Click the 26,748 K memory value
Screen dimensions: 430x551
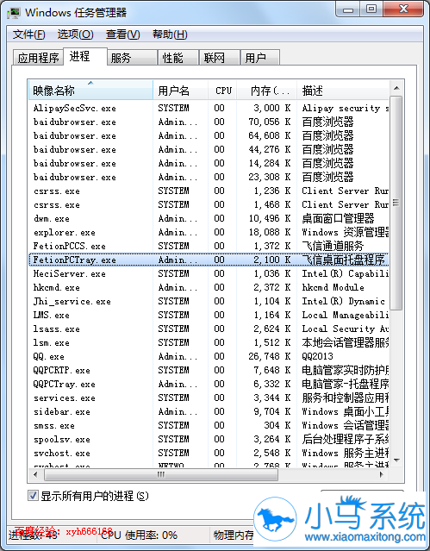pos(270,356)
